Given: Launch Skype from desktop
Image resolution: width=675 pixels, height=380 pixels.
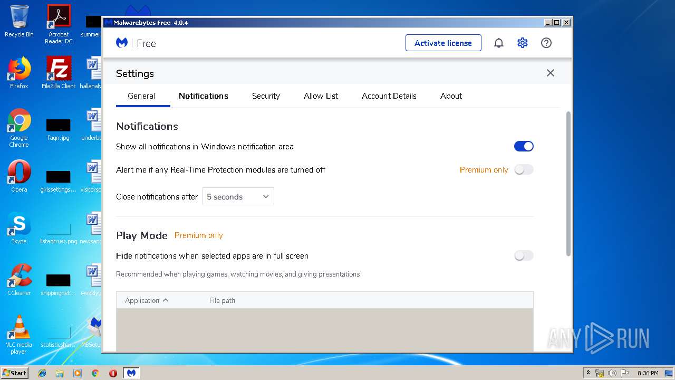Looking at the screenshot, I should point(19,228).
